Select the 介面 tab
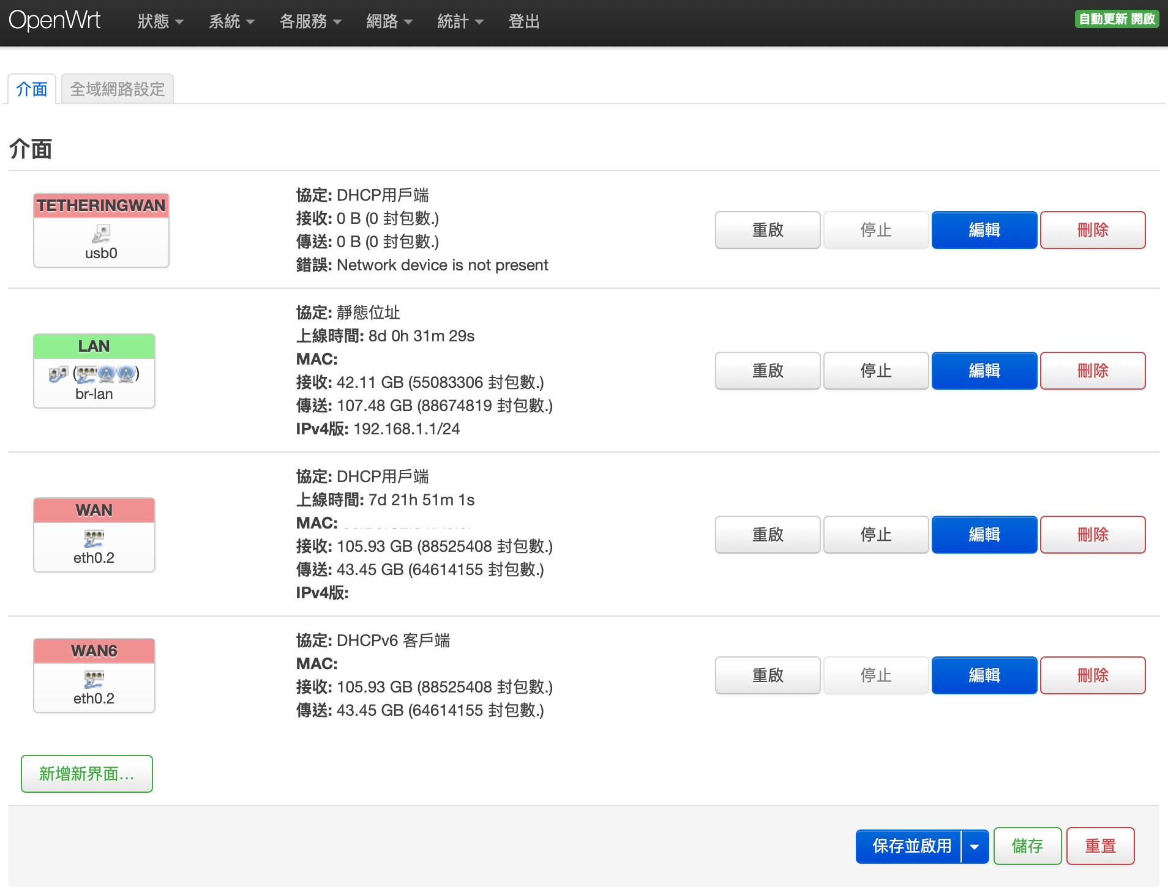The width and height of the screenshot is (1168, 887). coord(32,88)
